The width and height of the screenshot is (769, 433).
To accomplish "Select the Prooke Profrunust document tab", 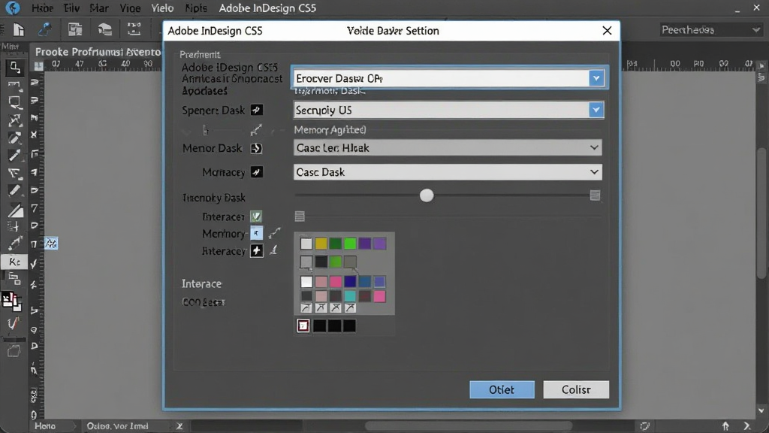I will (98, 52).
